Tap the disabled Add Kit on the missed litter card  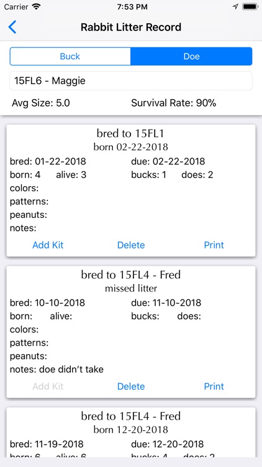[48, 386]
